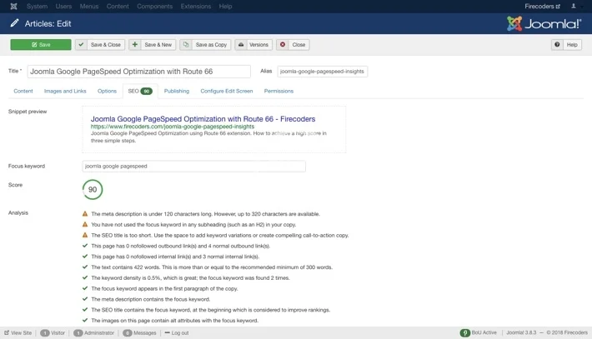Open the user account icon menu
This screenshot has width=592, height=339.
click(574, 7)
